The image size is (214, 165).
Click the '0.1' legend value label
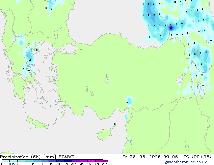[x=4, y=164]
